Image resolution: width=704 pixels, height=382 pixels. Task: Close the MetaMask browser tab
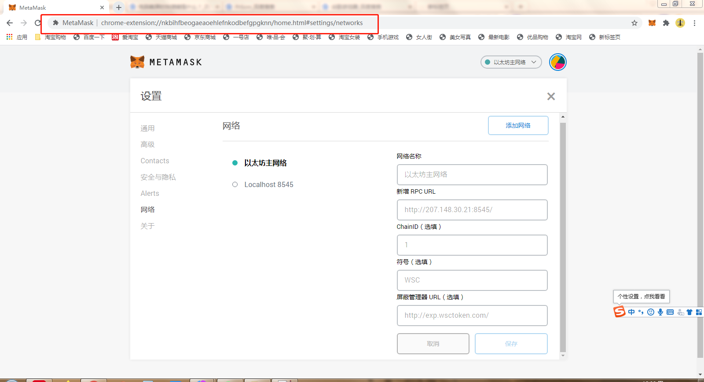[102, 7]
